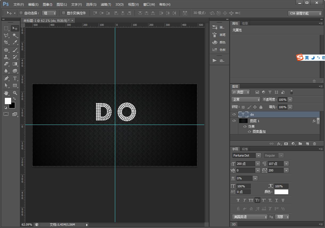325x228 pixels.
Task: Pick the Eyedropper tool
Action: click(15, 43)
